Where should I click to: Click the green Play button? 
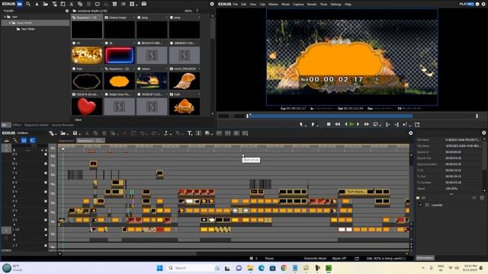point(352,124)
